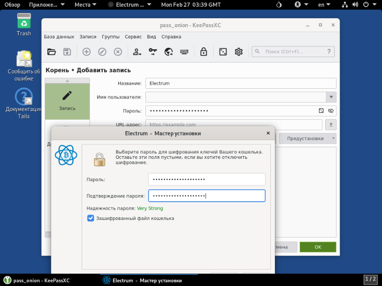
Task: Click the add new entry plus icon
Action: pos(87,52)
